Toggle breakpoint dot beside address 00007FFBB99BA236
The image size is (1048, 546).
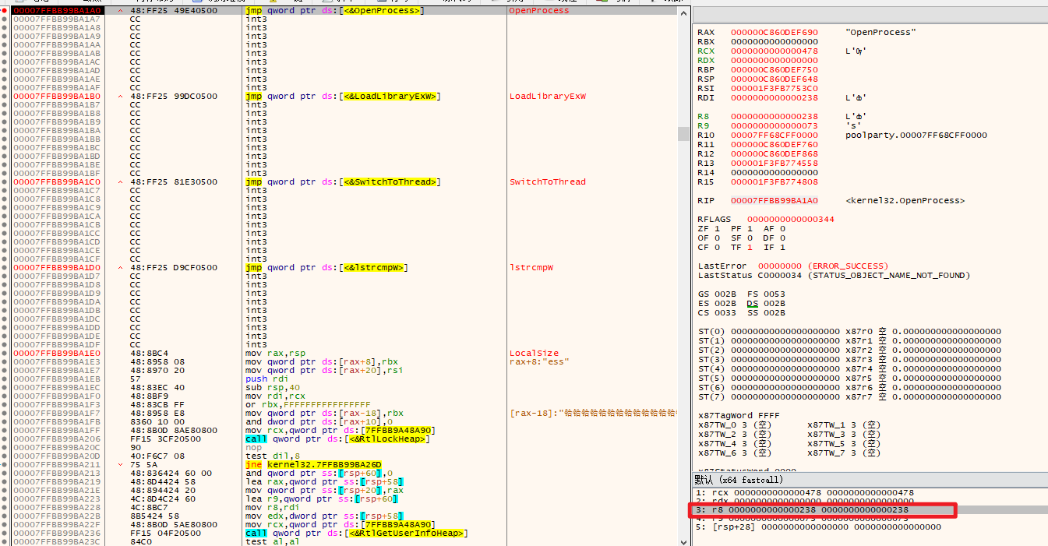click(x=6, y=534)
